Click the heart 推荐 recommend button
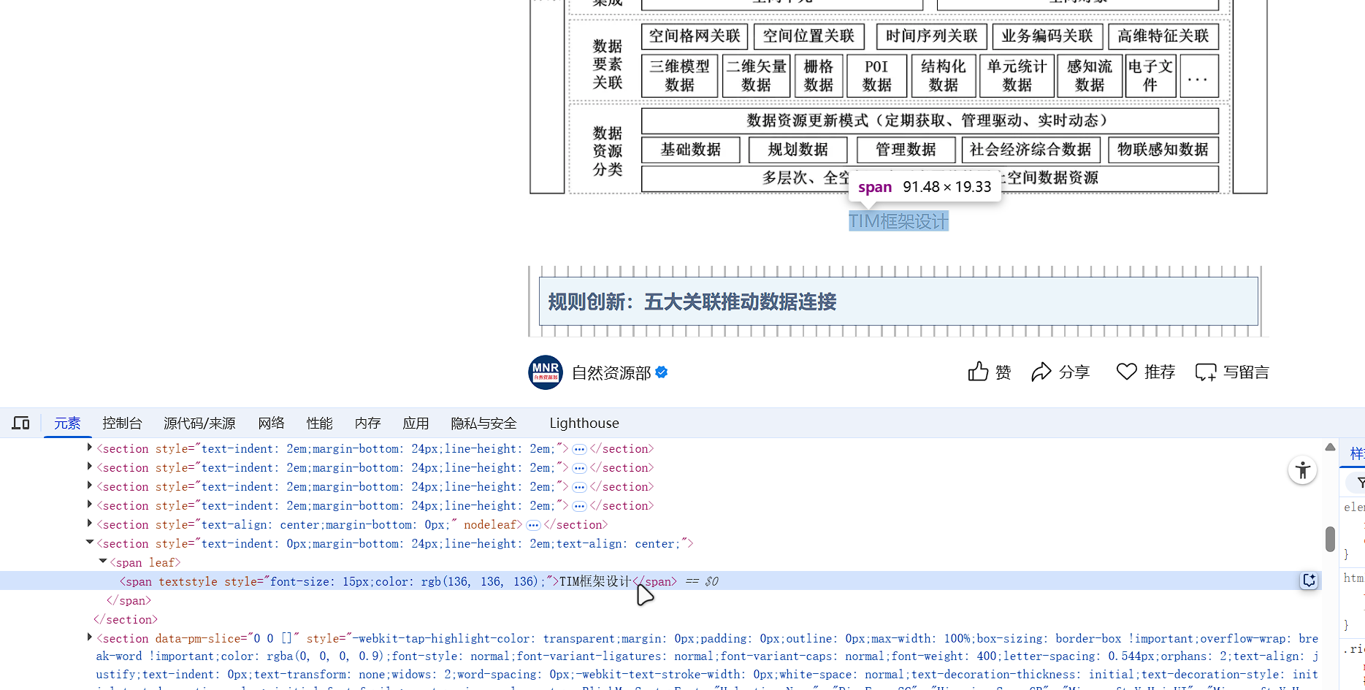The width and height of the screenshot is (1365, 690). click(x=1145, y=372)
